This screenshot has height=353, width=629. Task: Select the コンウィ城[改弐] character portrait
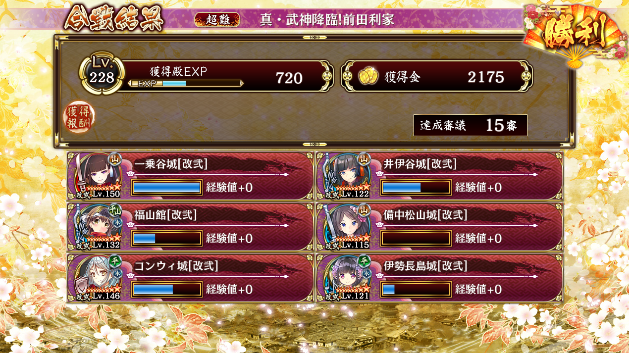tap(96, 277)
